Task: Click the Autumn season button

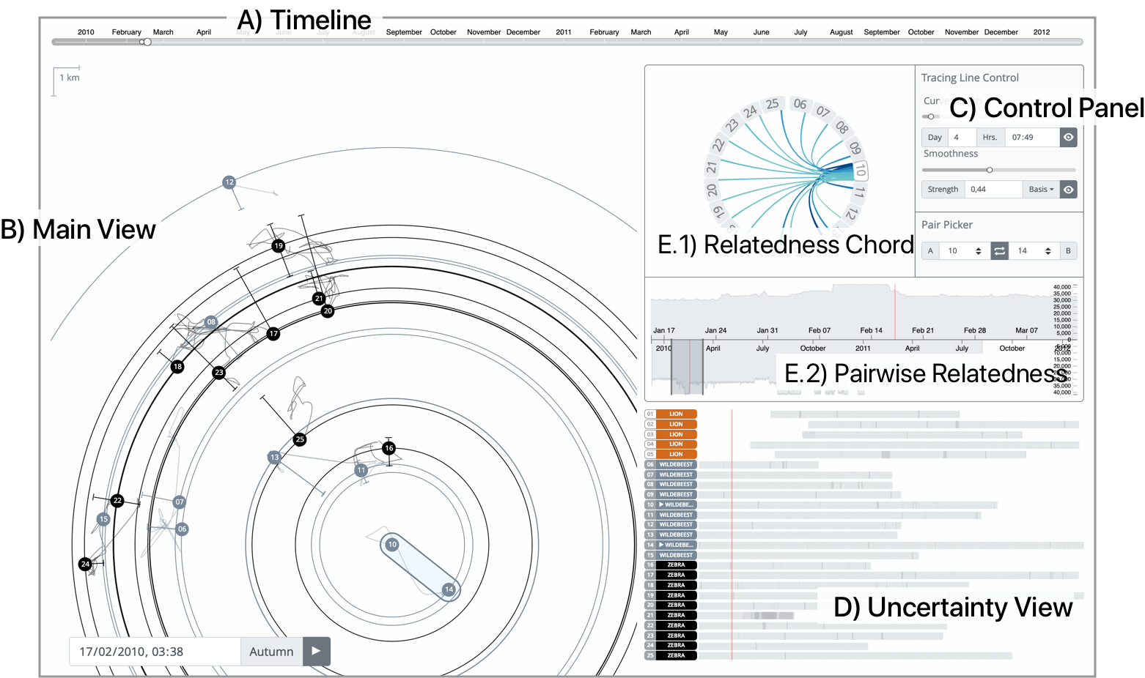Action: [x=271, y=651]
